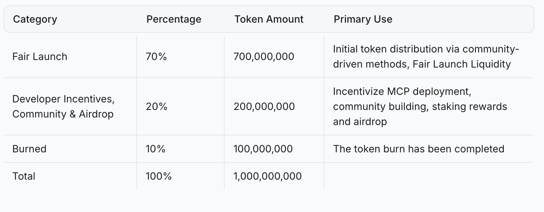Select the Burned category cell

click(29, 149)
